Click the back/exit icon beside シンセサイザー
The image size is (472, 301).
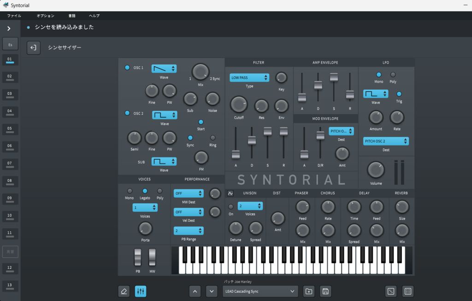pos(33,48)
